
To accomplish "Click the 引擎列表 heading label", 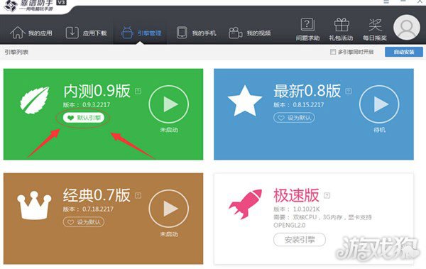I will pos(16,52).
